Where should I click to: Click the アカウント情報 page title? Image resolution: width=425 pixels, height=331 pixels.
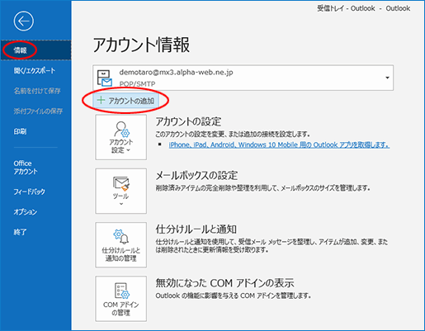(141, 45)
